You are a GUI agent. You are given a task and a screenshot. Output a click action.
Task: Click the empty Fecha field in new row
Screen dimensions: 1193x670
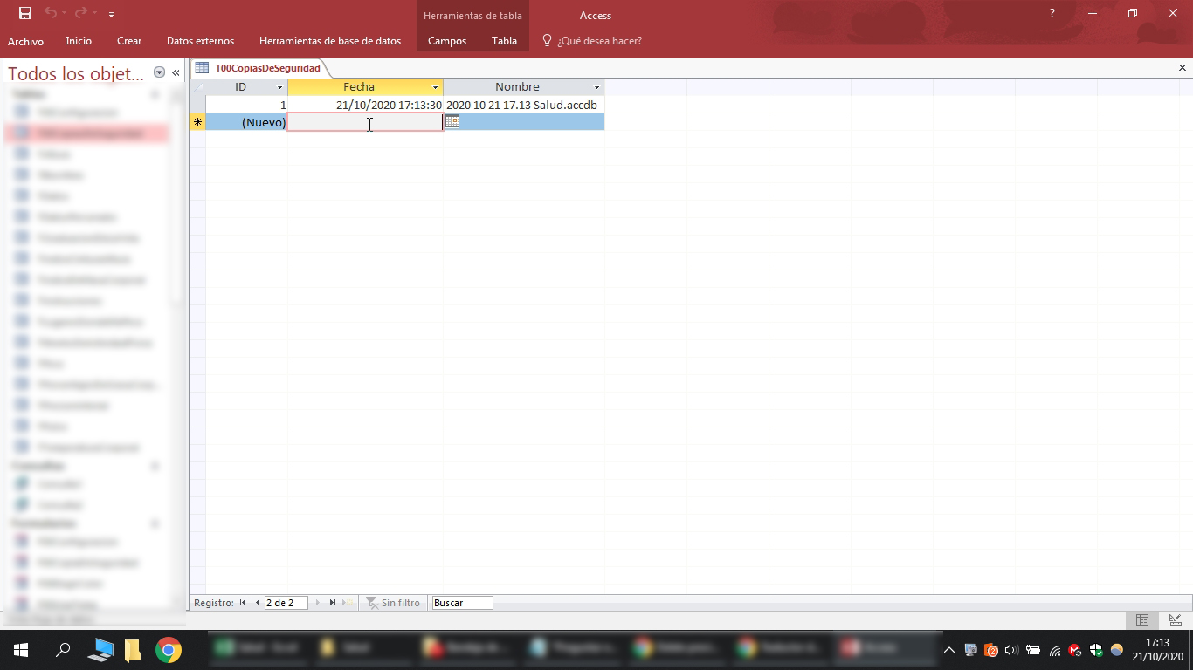pyautogui.click(x=365, y=122)
